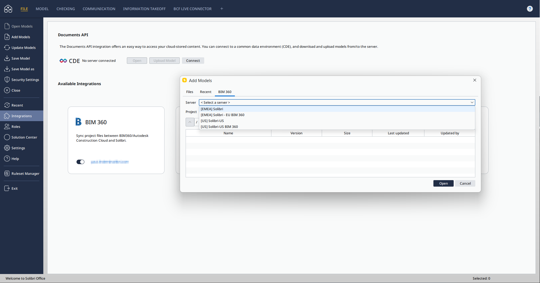Click the Save Model download icon
This screenshot has height=283, width=540.
click(x=7, y=58)
